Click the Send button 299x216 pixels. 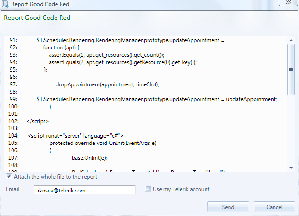pos(228,207)
